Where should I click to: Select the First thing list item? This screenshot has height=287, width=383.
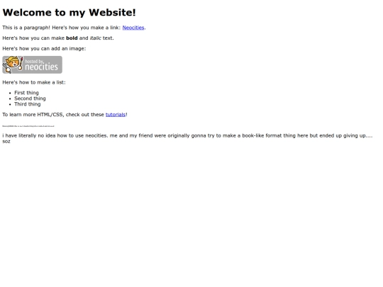(26, 93)
